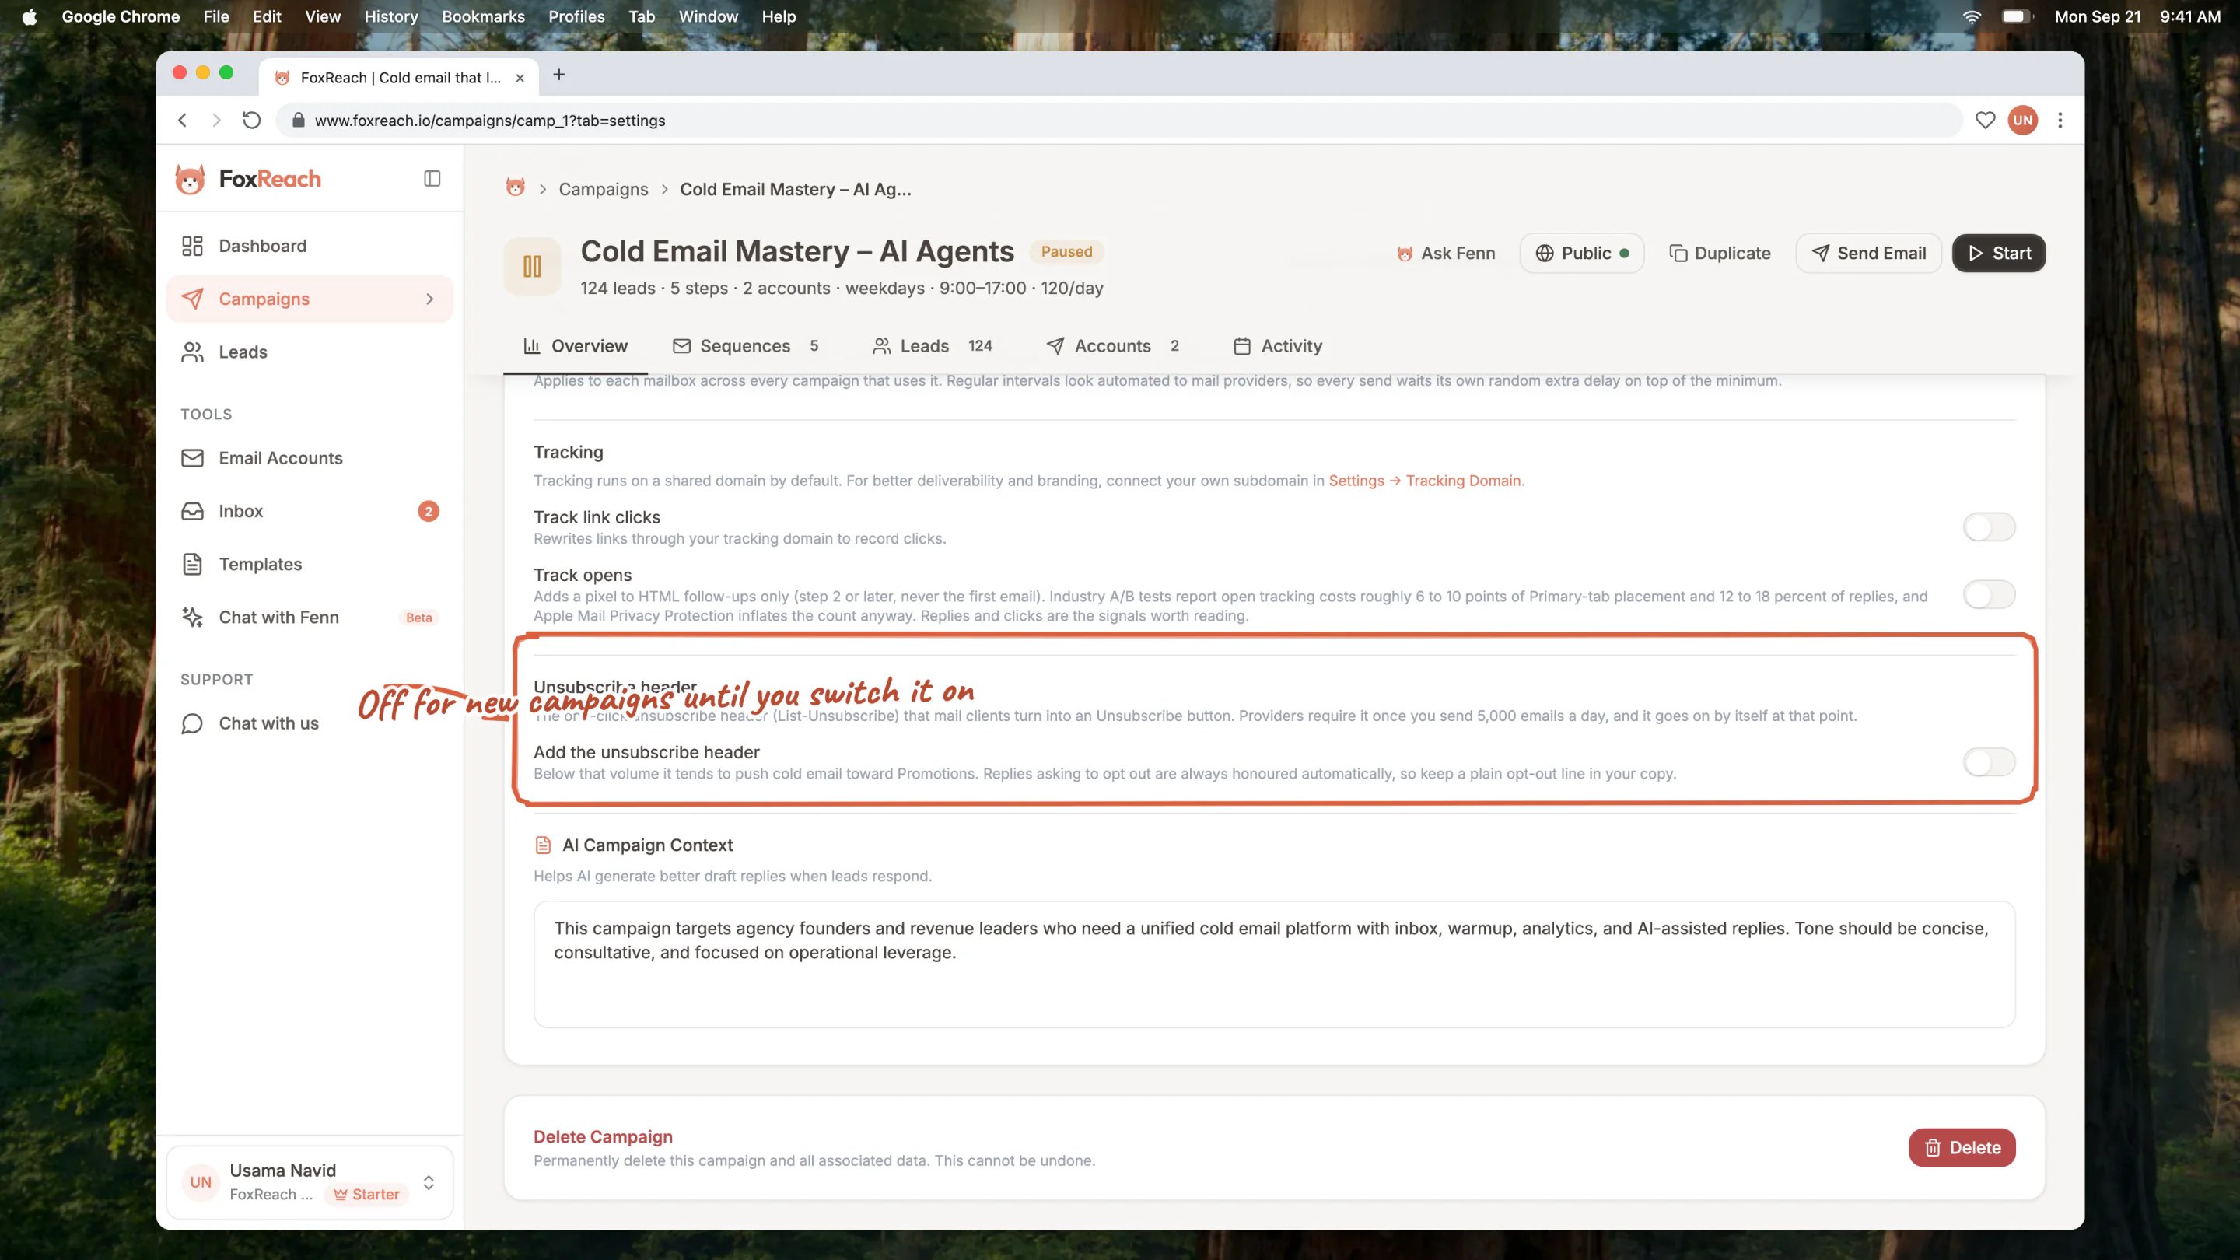Click the date and time in menu bar
Screen dimensions: 2240x1260
[2137, 16]
